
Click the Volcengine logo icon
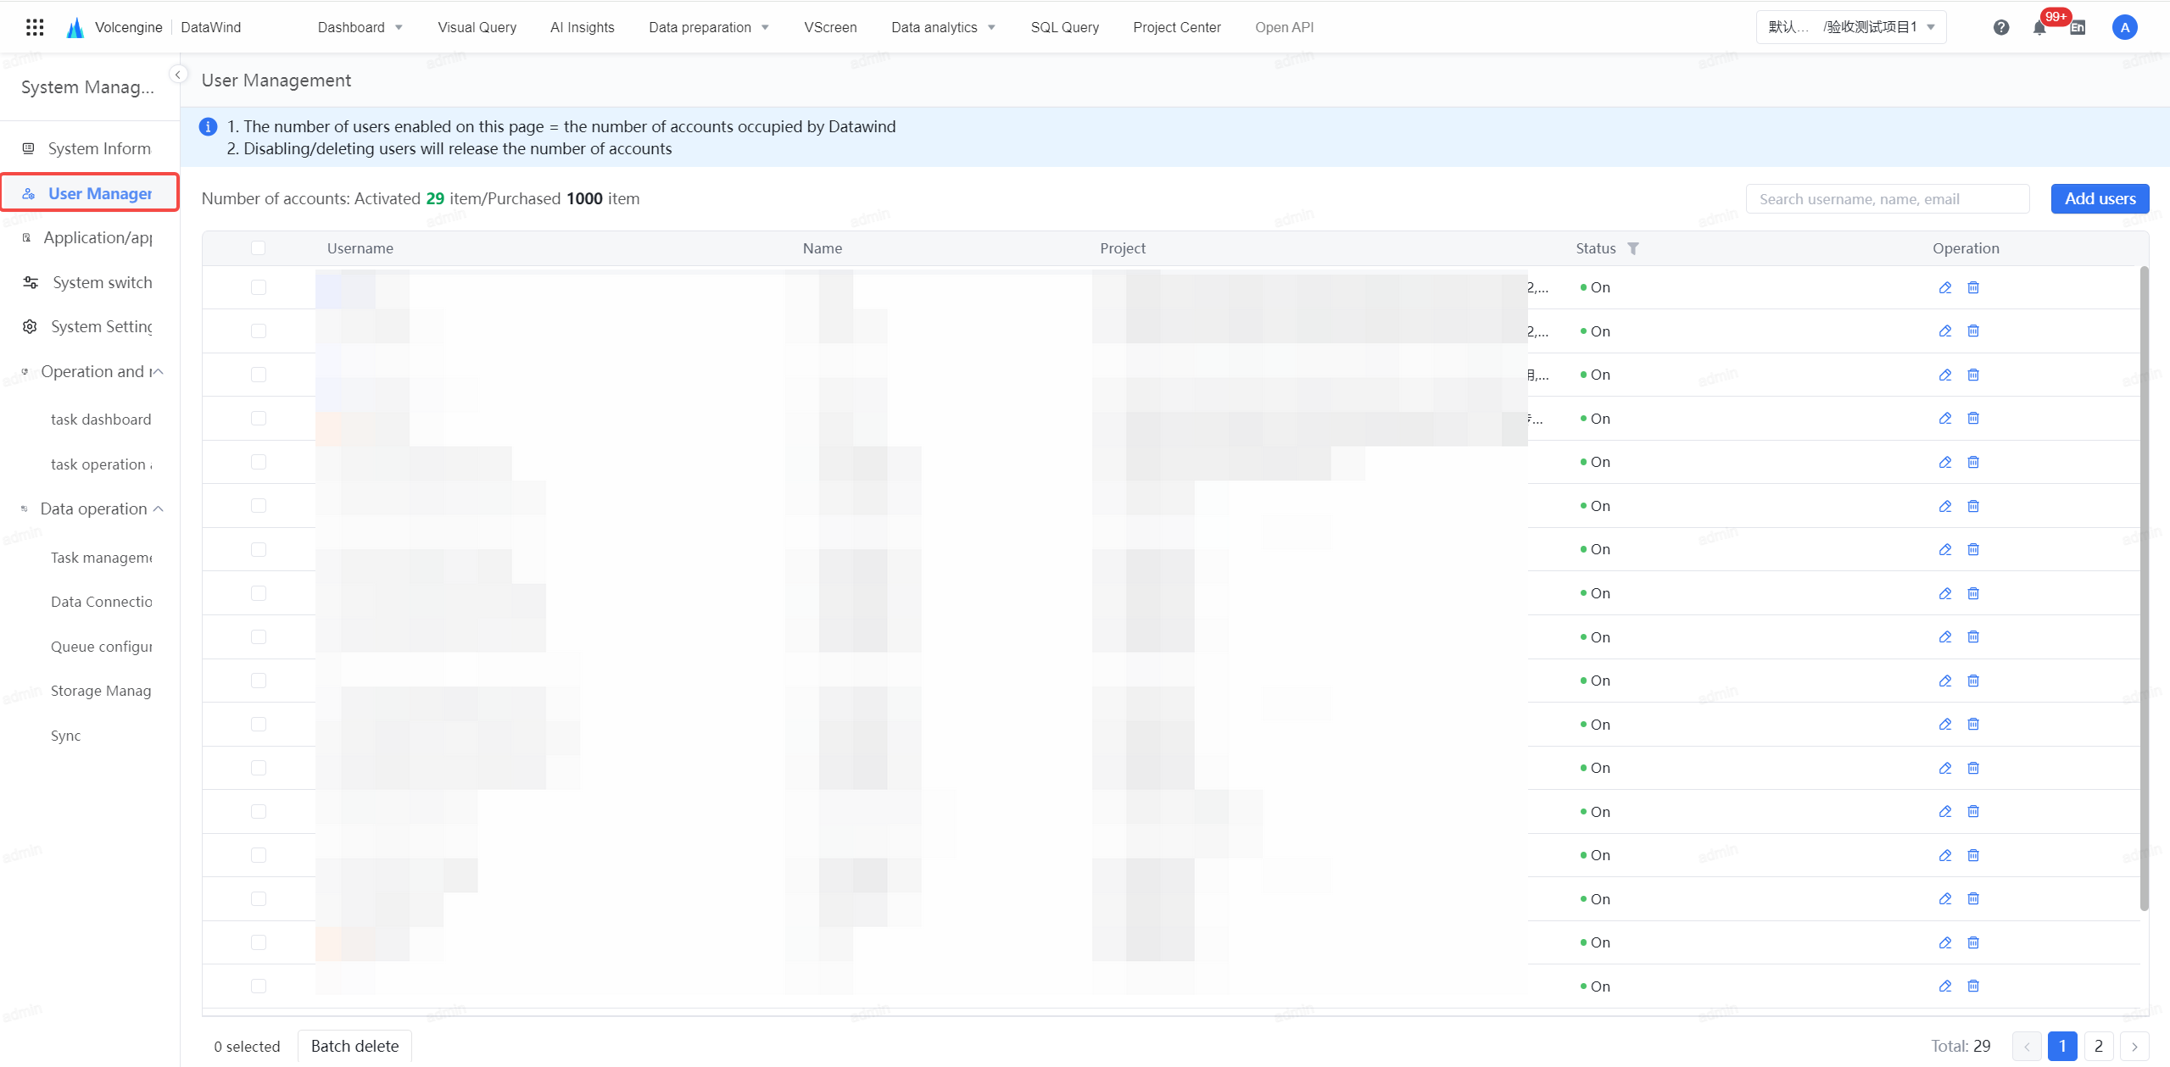tap(75, 27)
